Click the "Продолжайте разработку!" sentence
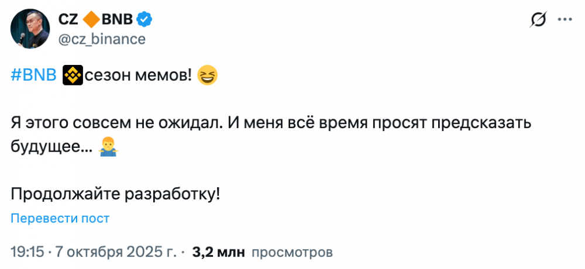The height and width of the screenshot is (269, 585). (x=116, y=195)
